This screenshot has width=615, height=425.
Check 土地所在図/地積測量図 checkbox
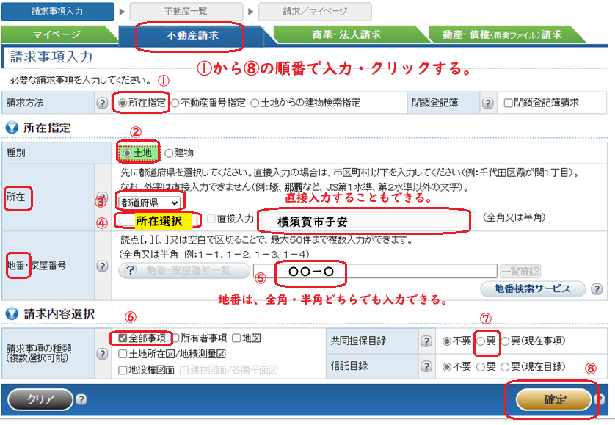123,354
